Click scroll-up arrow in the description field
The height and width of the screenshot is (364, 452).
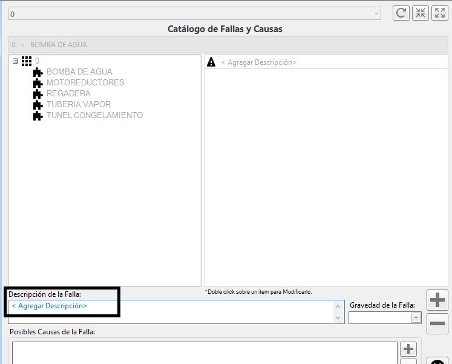click(338, 306)
